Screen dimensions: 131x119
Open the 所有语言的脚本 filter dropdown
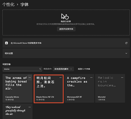tap(63, 69)
